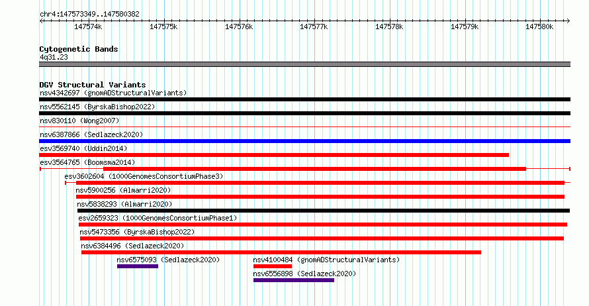Click the 4q31.23 band label
The width and height of the screenshot is (589, 306).
(54, 57)
